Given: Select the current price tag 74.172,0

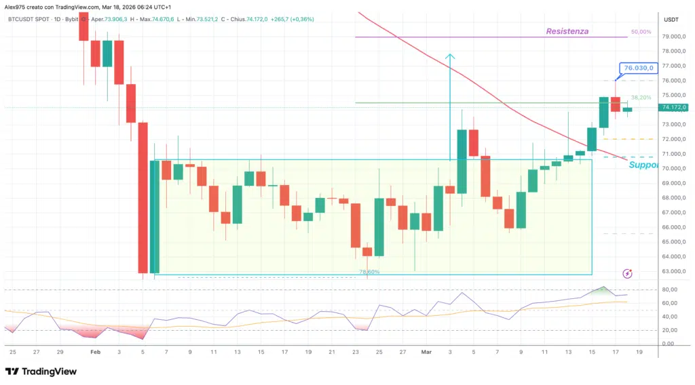Looking at the screenshot, I should point(675,107).
